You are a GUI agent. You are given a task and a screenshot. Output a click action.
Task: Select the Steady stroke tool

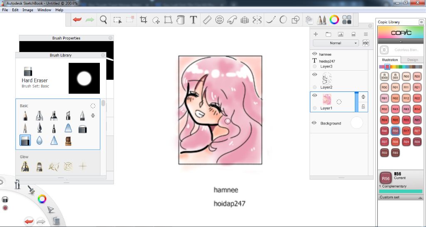point(270,20)
